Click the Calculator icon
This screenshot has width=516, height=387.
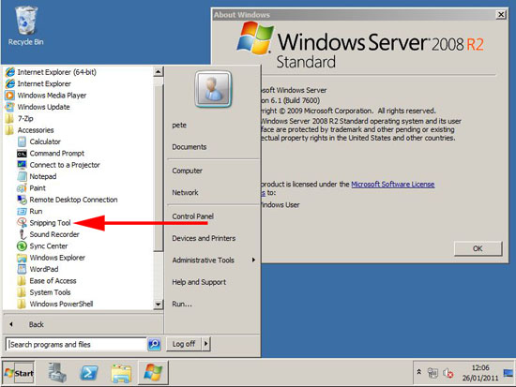click(x=23, y=141)
